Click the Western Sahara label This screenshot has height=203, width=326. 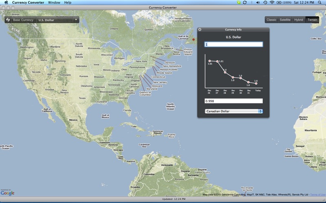tap(303, 118)
